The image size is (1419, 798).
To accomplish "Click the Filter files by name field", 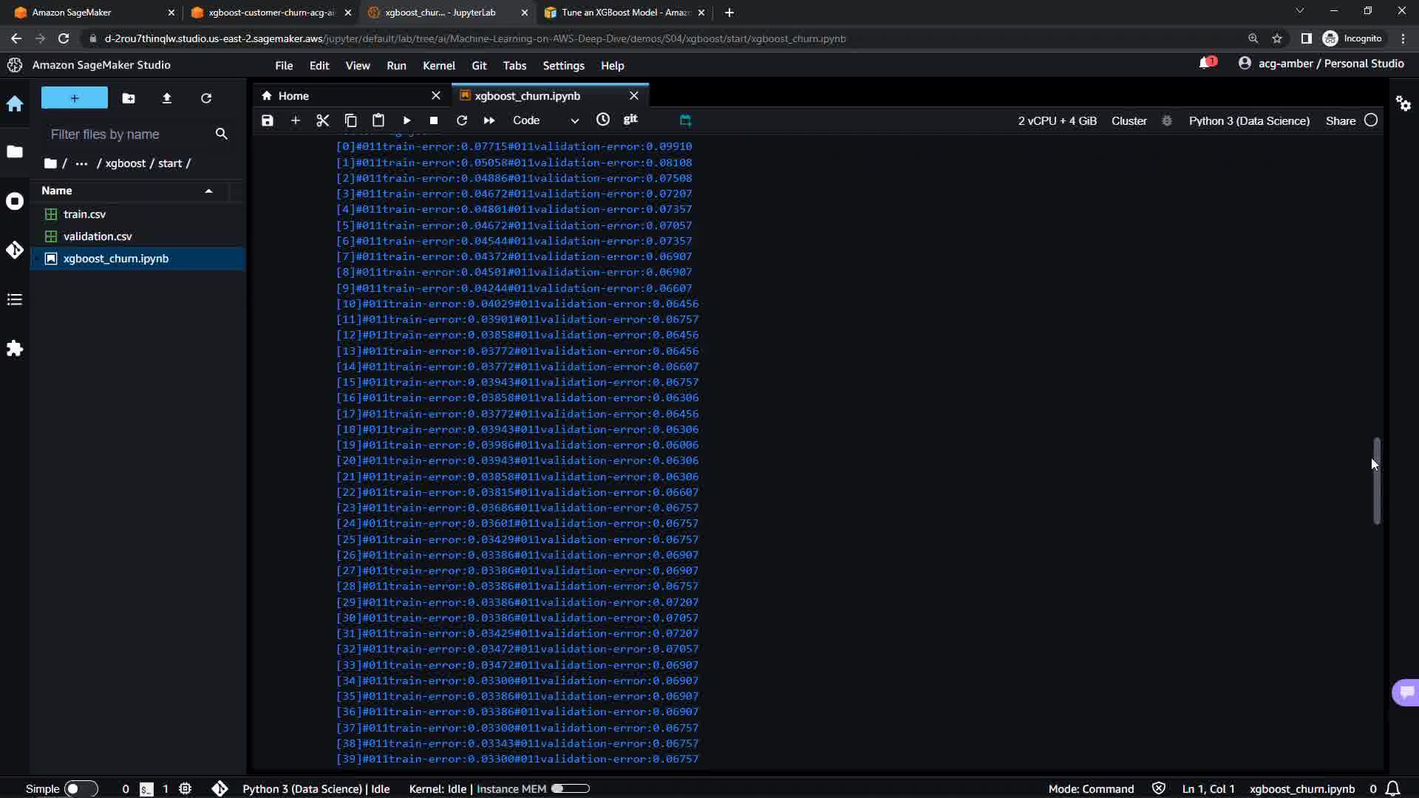I will (x=126, y=134).
